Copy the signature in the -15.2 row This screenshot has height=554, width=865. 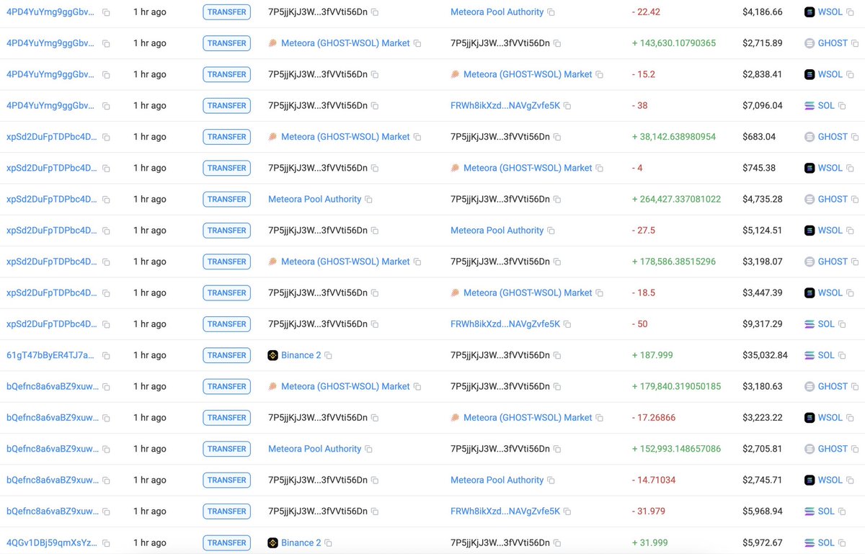pos(106,74)
